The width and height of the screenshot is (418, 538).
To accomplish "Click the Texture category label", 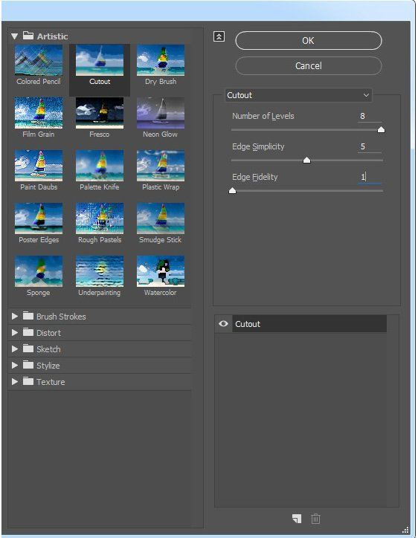I will 51,382.
